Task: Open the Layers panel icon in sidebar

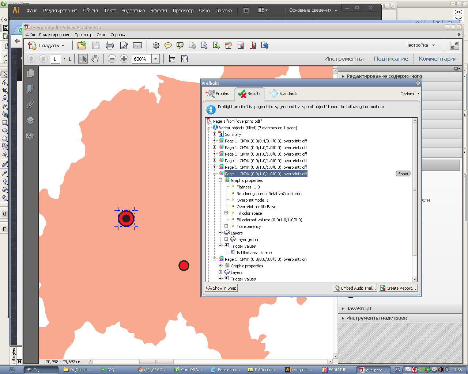Action: (x=30, y=121)
